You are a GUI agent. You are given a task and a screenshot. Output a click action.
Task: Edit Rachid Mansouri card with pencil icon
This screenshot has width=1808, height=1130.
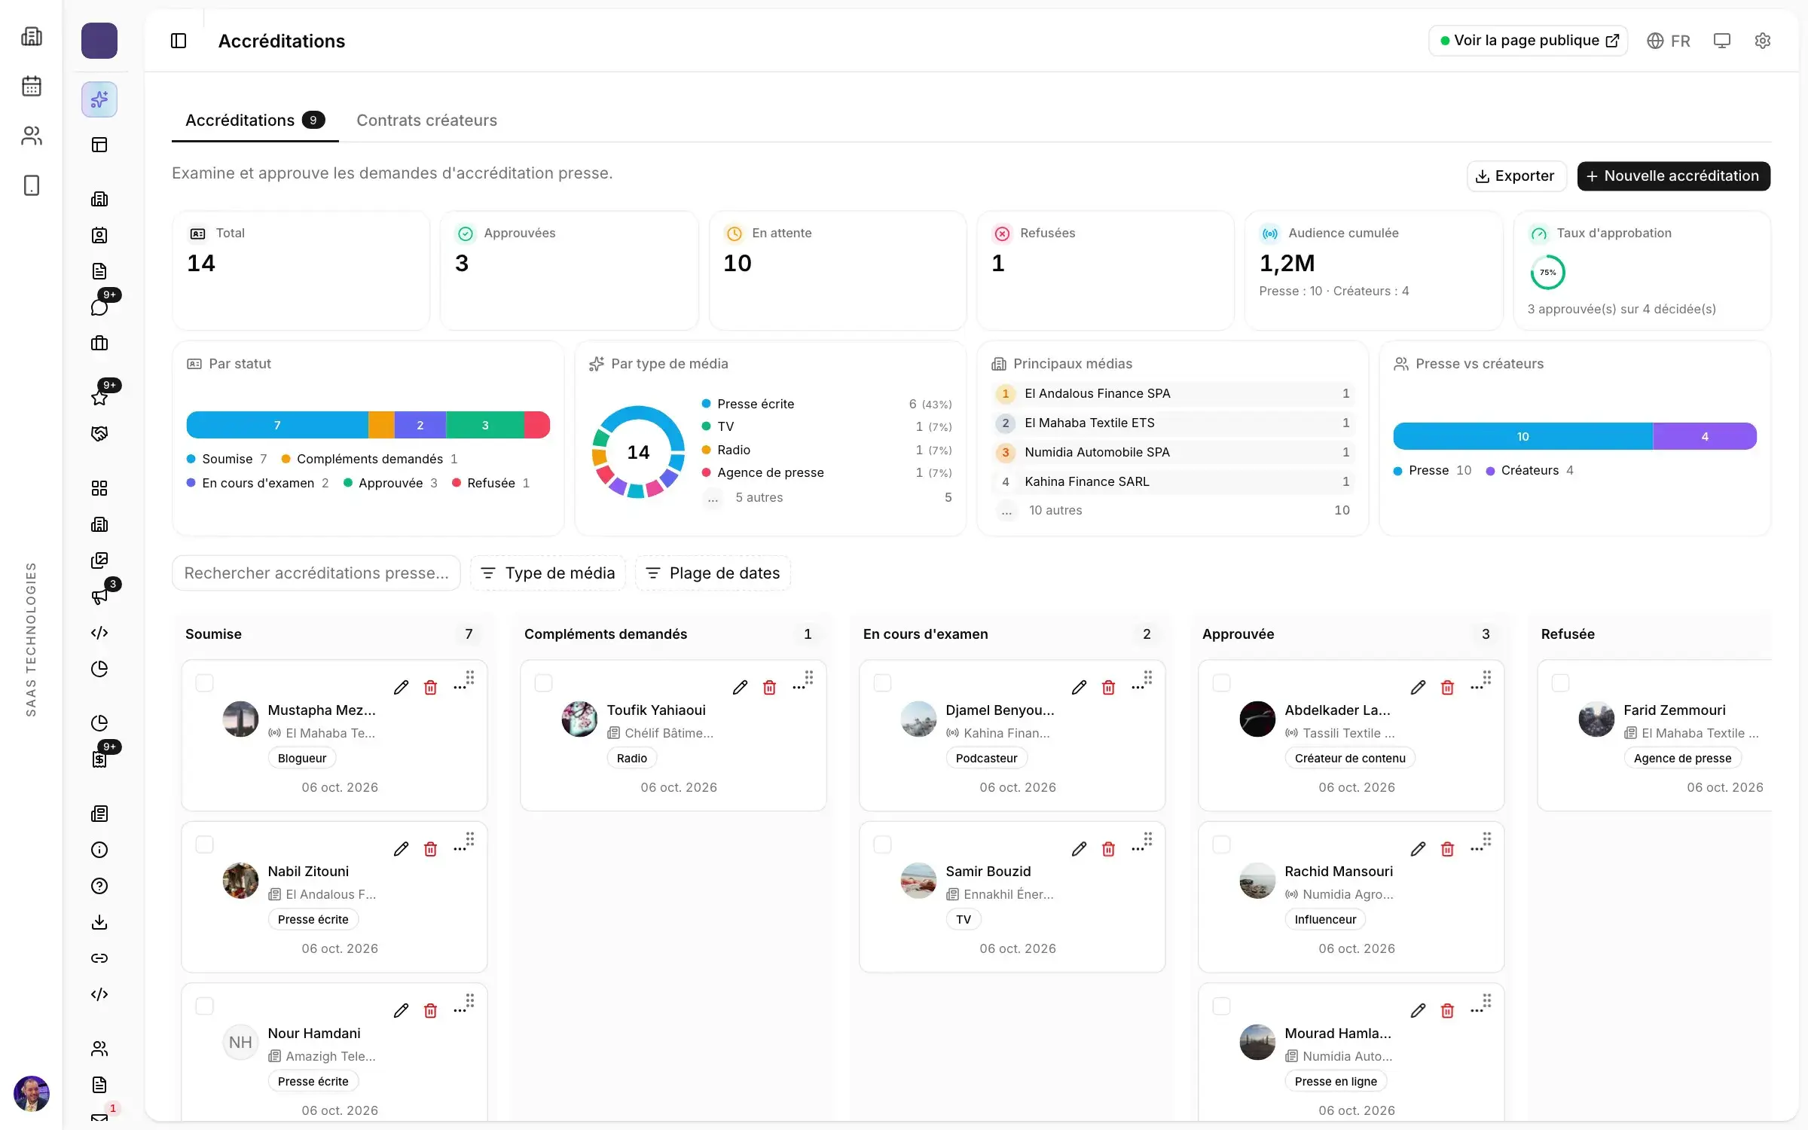click(x=1419, y=849)
